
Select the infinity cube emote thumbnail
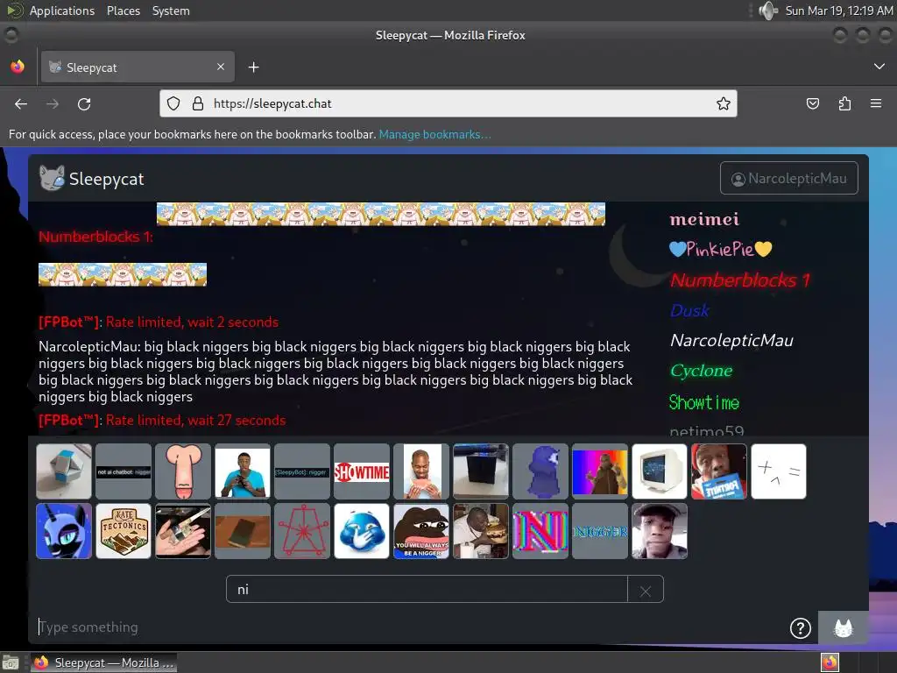63,471
